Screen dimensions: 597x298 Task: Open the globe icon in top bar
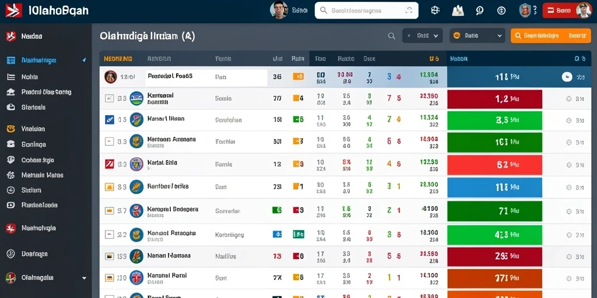435,10
